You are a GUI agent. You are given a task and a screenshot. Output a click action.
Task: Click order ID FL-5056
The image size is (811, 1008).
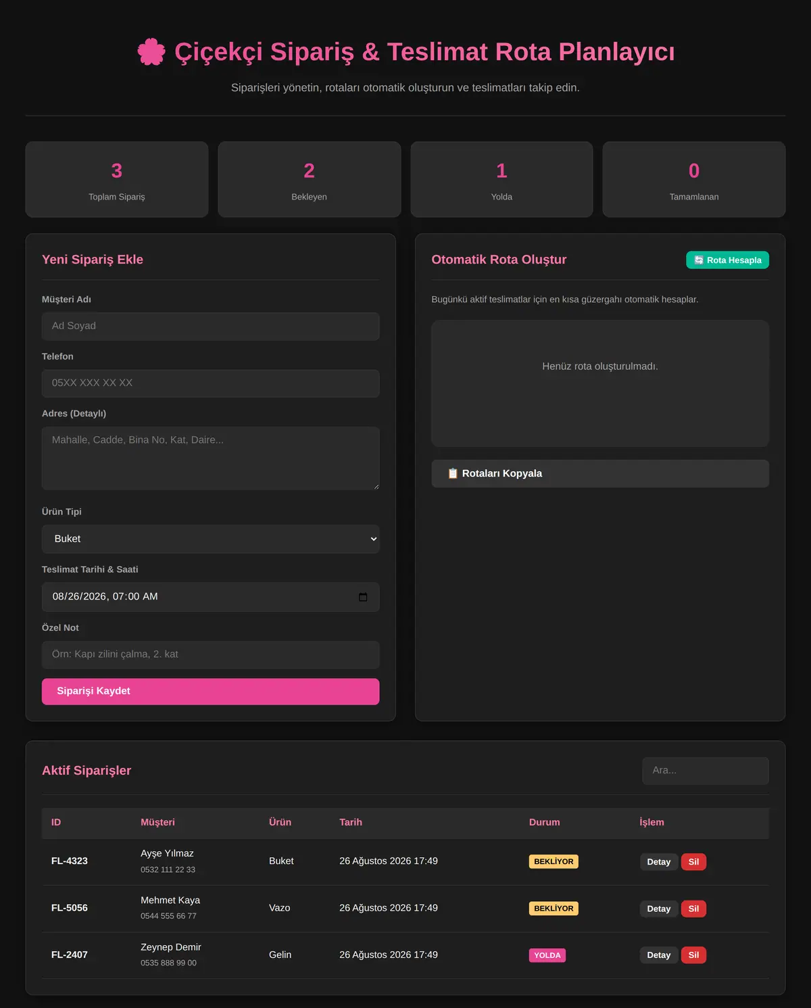tap(70, 908)
